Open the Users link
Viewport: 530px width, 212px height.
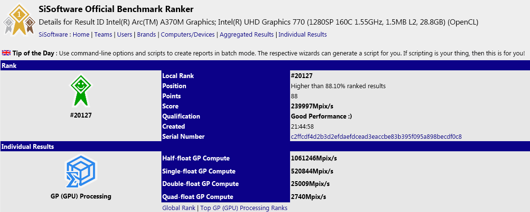click(125, 35)
